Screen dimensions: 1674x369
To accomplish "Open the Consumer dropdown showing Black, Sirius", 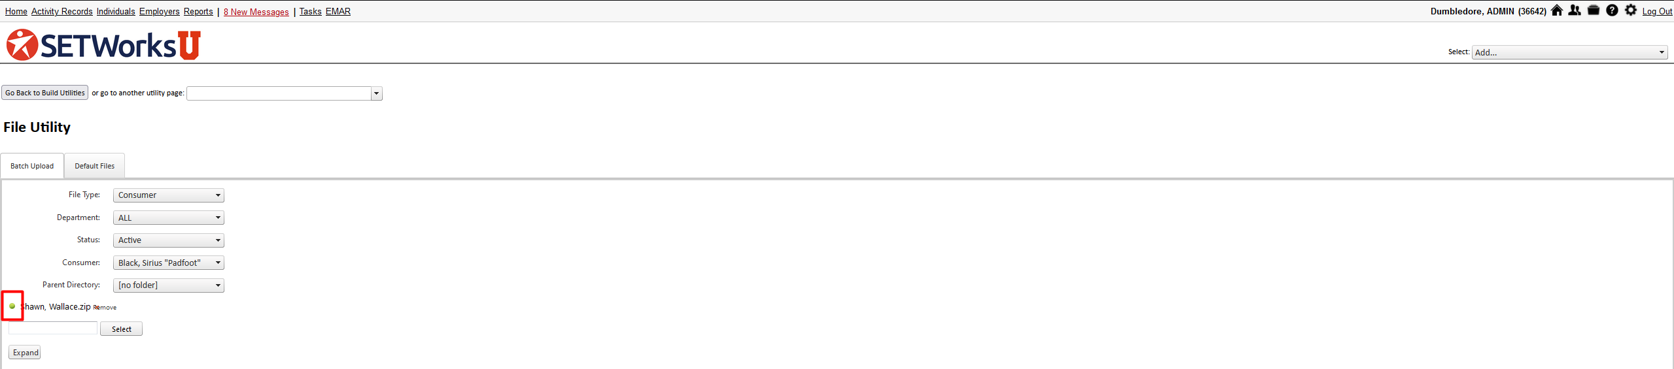I will coord(169,263).
